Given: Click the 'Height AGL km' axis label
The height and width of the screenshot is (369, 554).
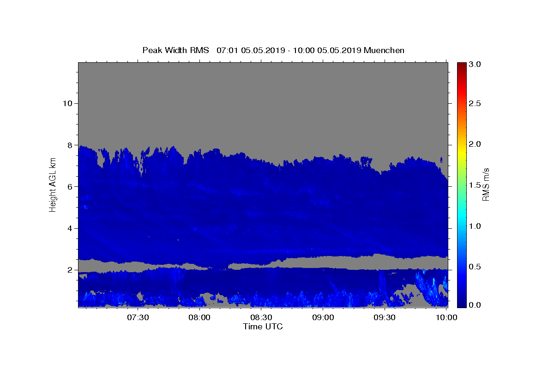Looking at the screenshot, I should (53, 184).
